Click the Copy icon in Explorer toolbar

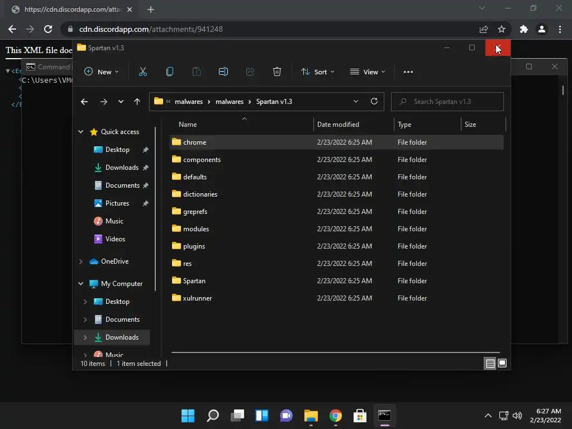(x=170, y=72)
